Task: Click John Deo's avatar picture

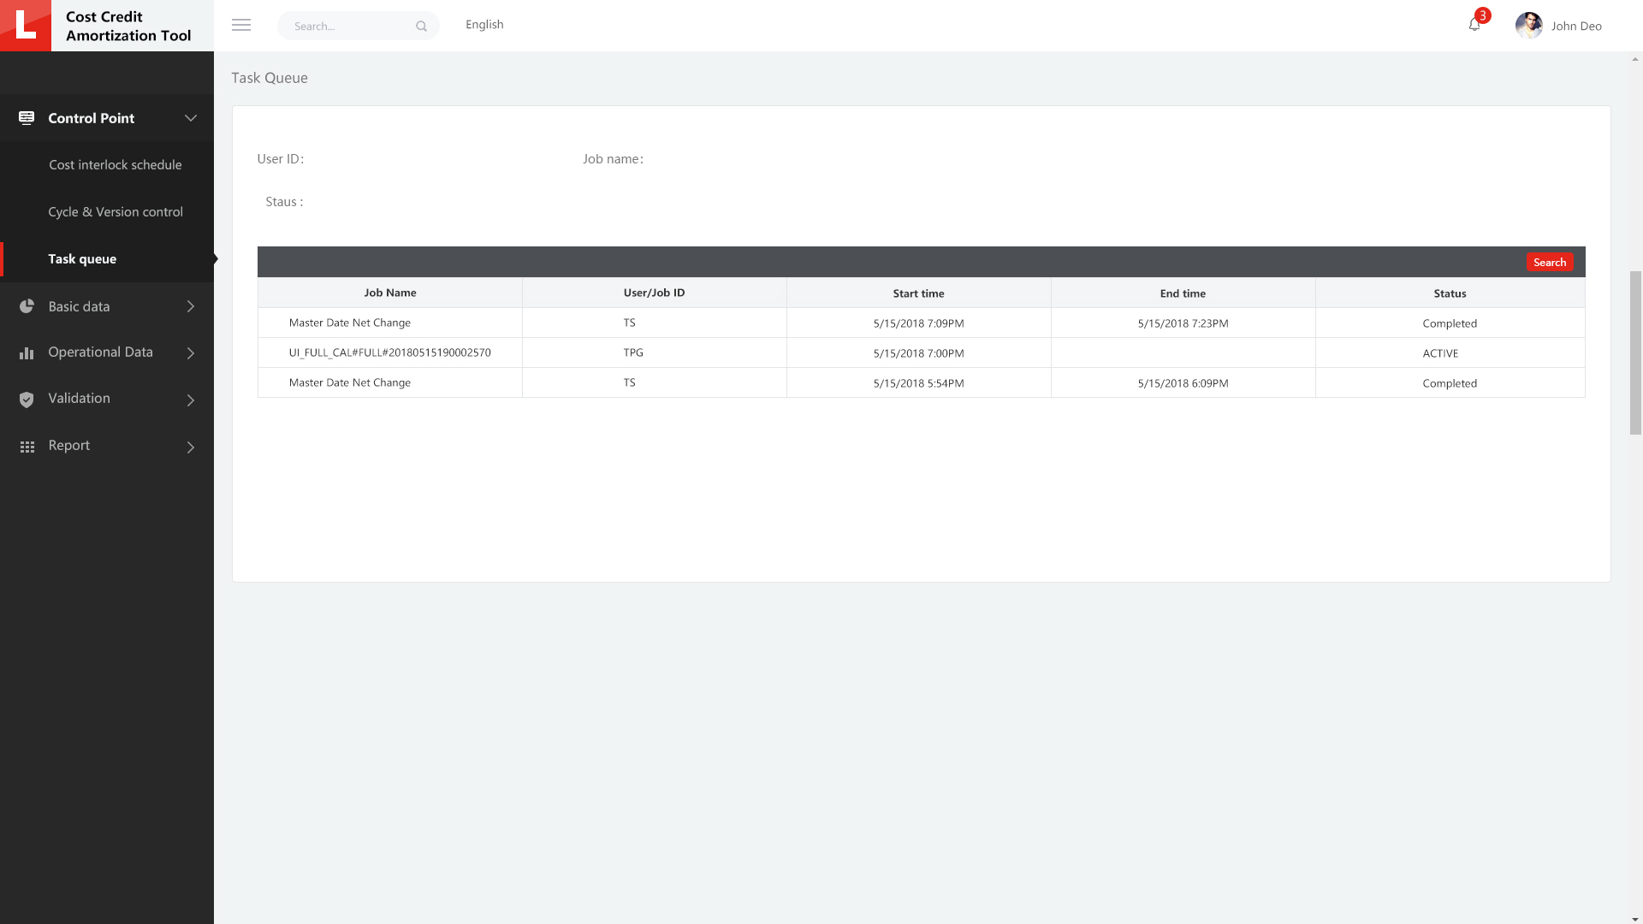Action: [1529, 26]
